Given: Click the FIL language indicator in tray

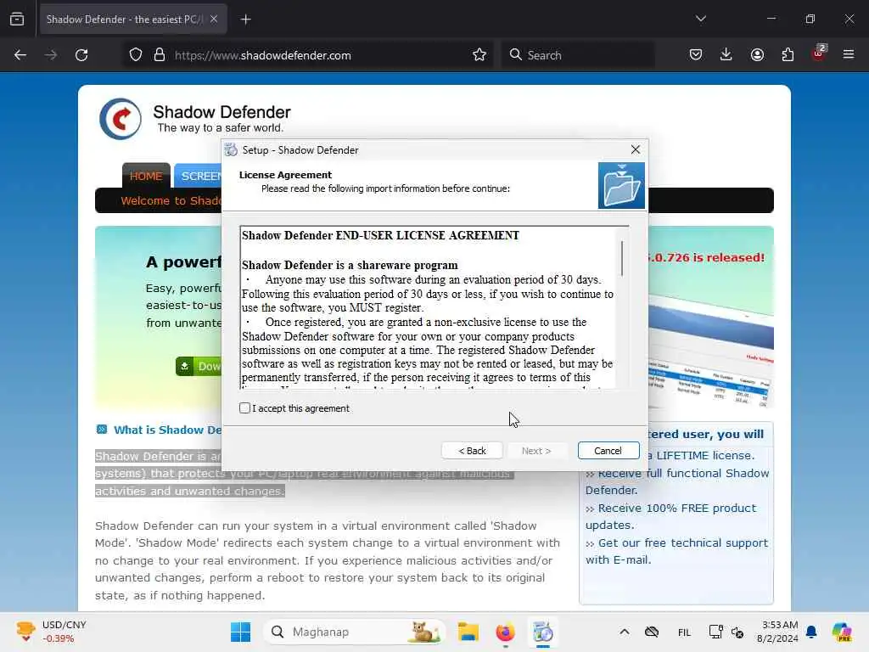Looking at the screenshot, I should 685,632.
